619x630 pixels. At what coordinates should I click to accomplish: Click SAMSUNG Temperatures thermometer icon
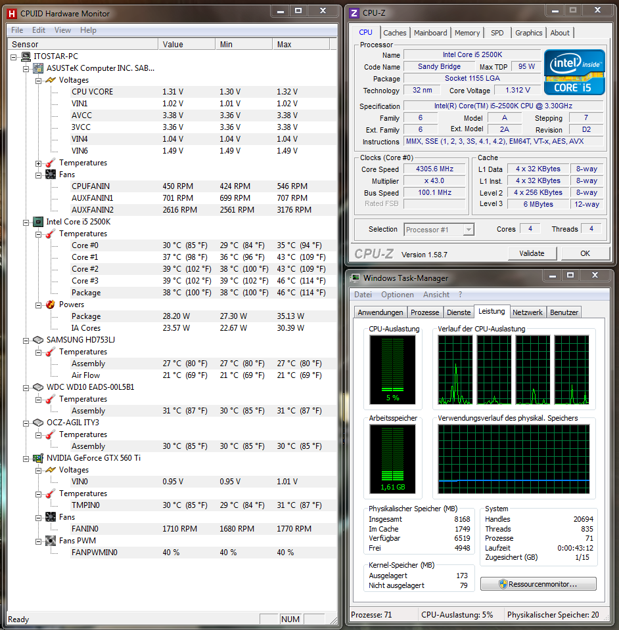51,352
